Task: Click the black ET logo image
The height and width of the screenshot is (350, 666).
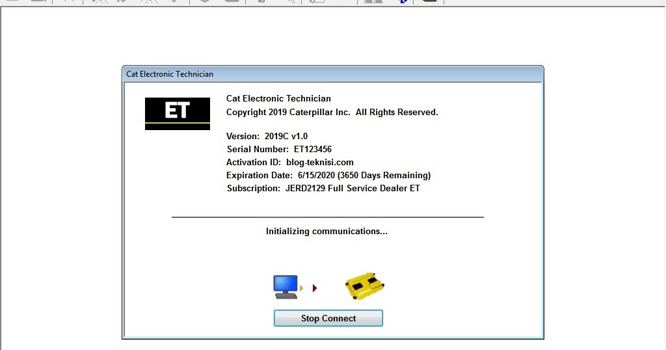Action: click(178, 114)
